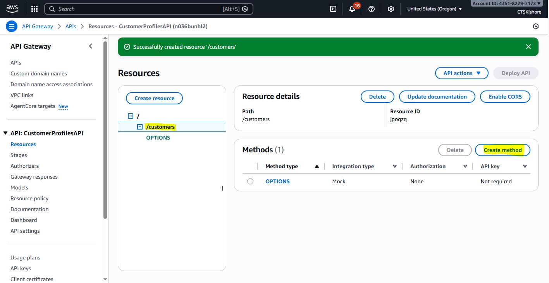Open the AWS services grid menu

point(34,9)
